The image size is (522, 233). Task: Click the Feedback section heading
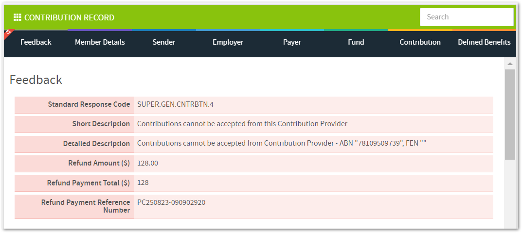click(36, 80)
